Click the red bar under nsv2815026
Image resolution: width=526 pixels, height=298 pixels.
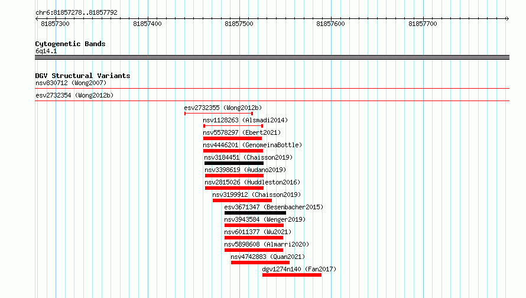[234, 188]
